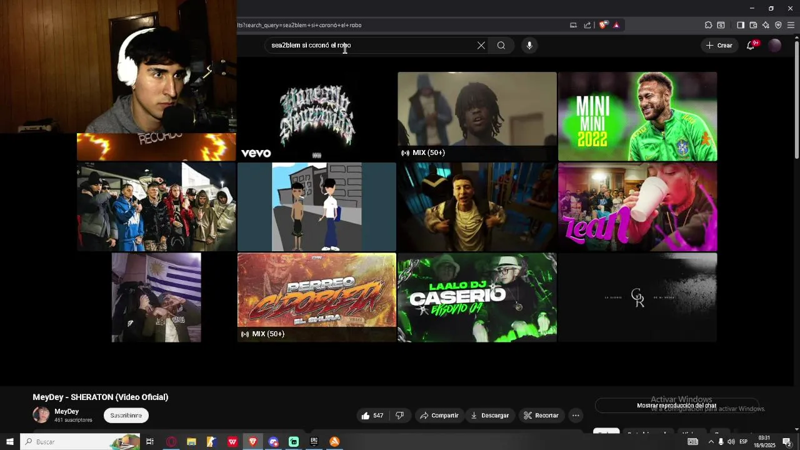Open the MeyDey channel avatar
The width and height of the screenshot is (800, 450).
point(41,415)
